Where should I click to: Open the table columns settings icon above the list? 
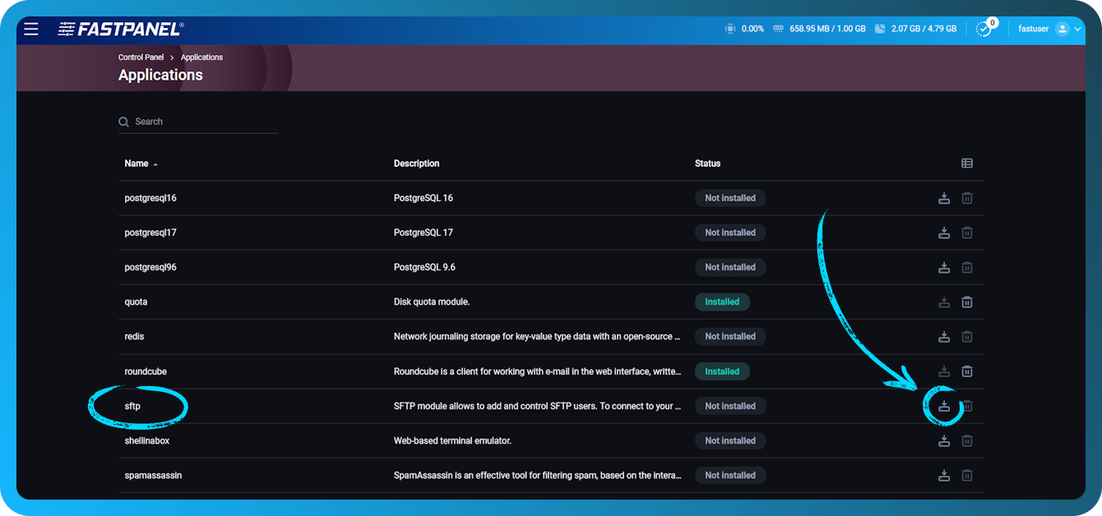click(967, 163)
